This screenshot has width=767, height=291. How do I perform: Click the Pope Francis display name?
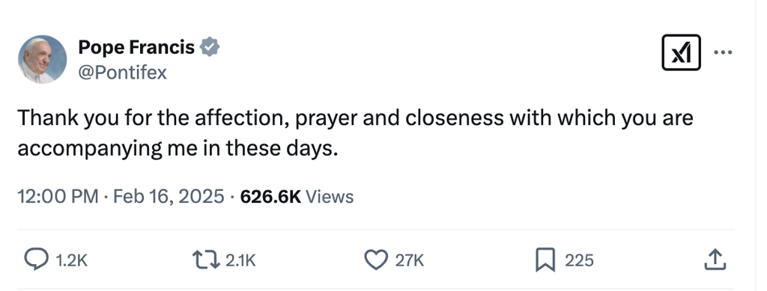point(136,47)
